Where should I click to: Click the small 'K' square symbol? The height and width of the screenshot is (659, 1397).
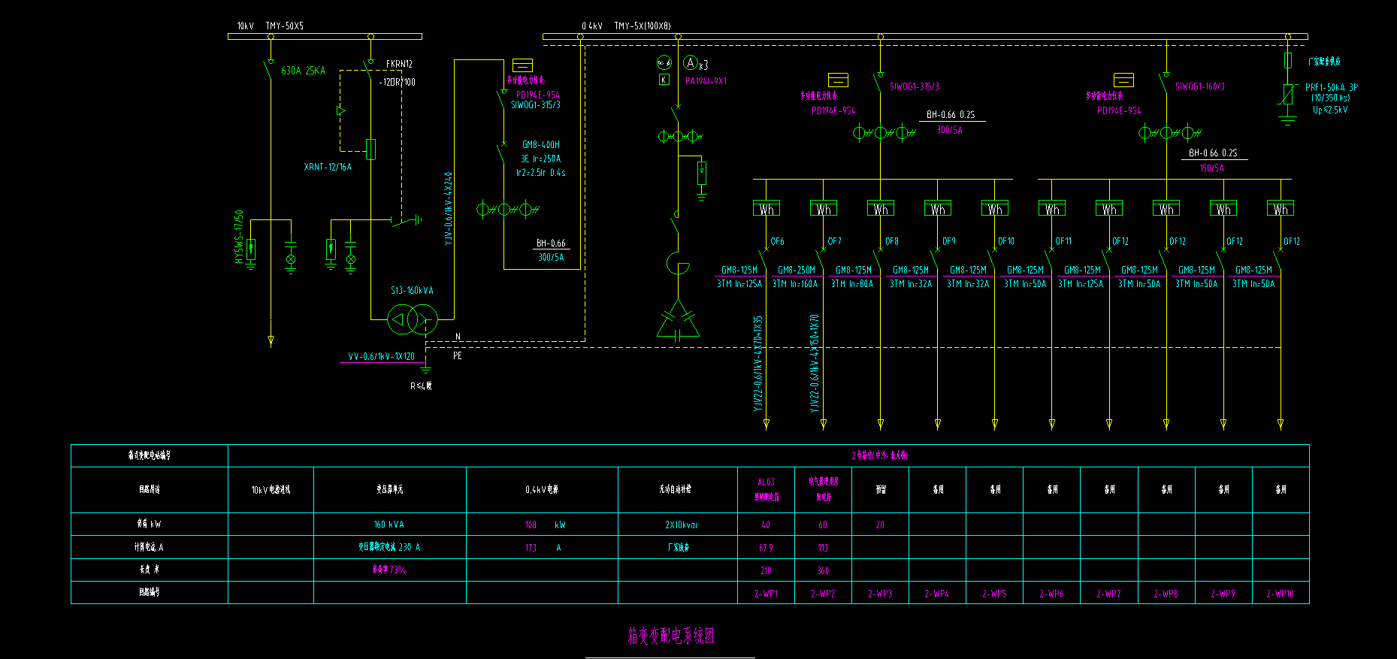click(x=664, y=80)
